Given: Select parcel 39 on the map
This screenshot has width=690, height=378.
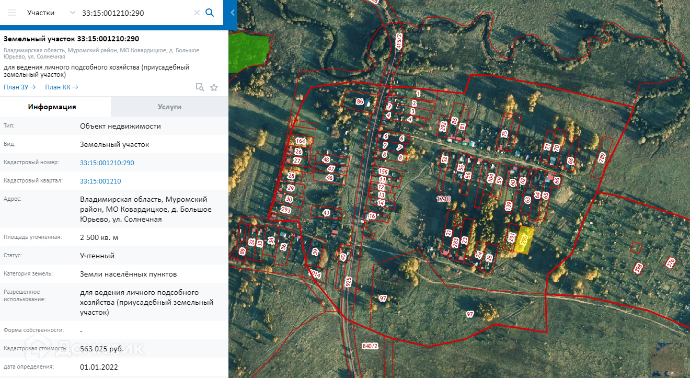Looking at the screenshot, I should pyautogui.click(x=315, y=251).
